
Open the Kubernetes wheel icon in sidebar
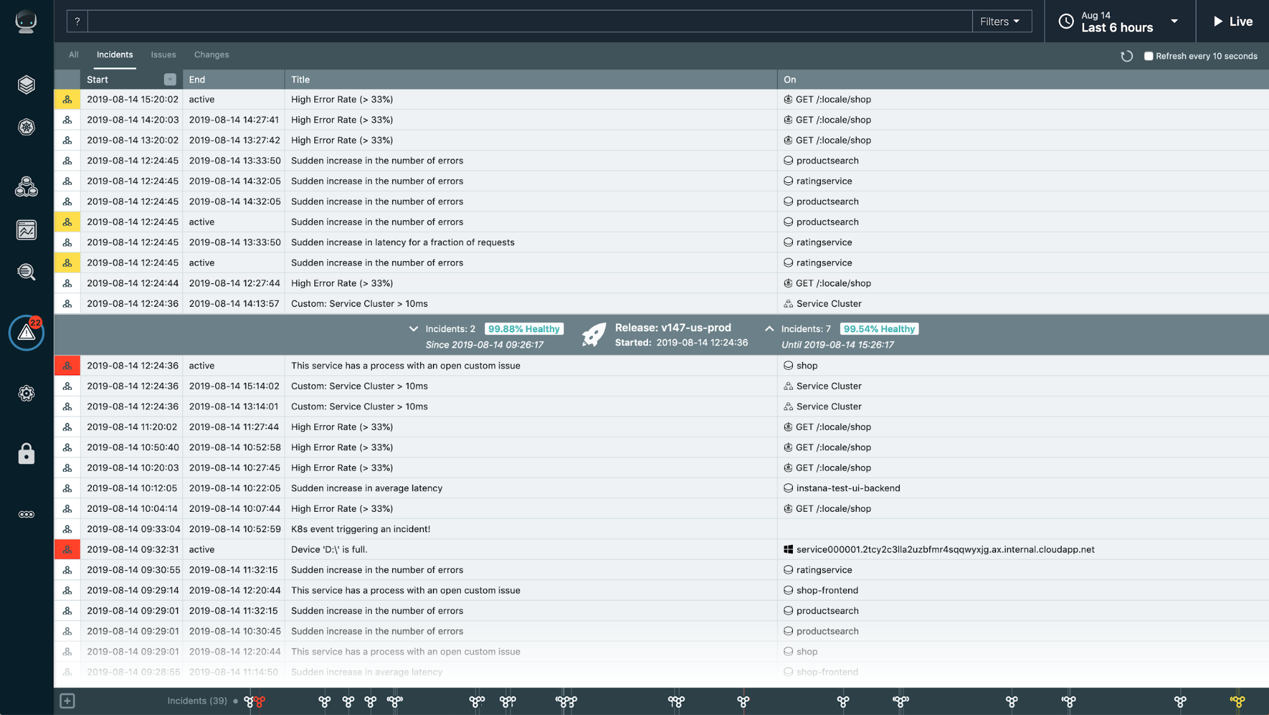(x=26, y=127)
